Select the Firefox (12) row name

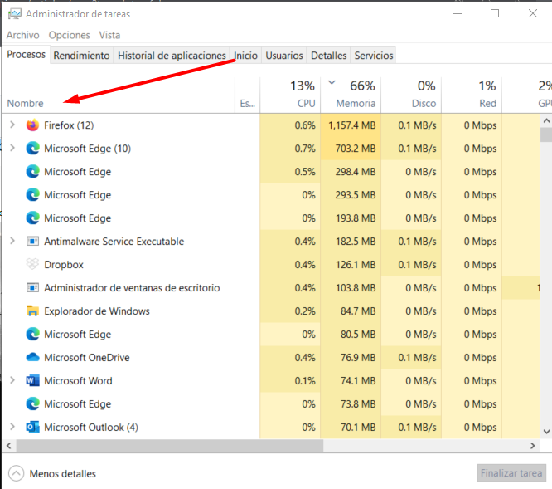(x=69, y=125)
